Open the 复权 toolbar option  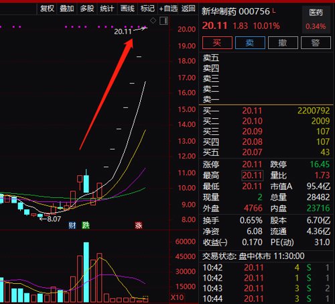[47, 9]
